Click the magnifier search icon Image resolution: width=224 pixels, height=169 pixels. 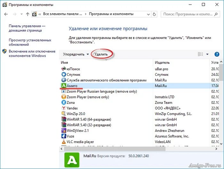click(216, 14)
